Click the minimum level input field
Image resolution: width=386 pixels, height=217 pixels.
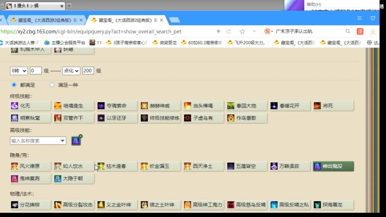pyautogui.click(x=36, y=71)
